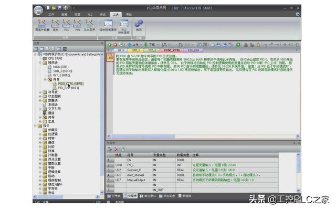Switch to the MAIN editor tab
The image size is (336, 210).
tap(121, 50)
